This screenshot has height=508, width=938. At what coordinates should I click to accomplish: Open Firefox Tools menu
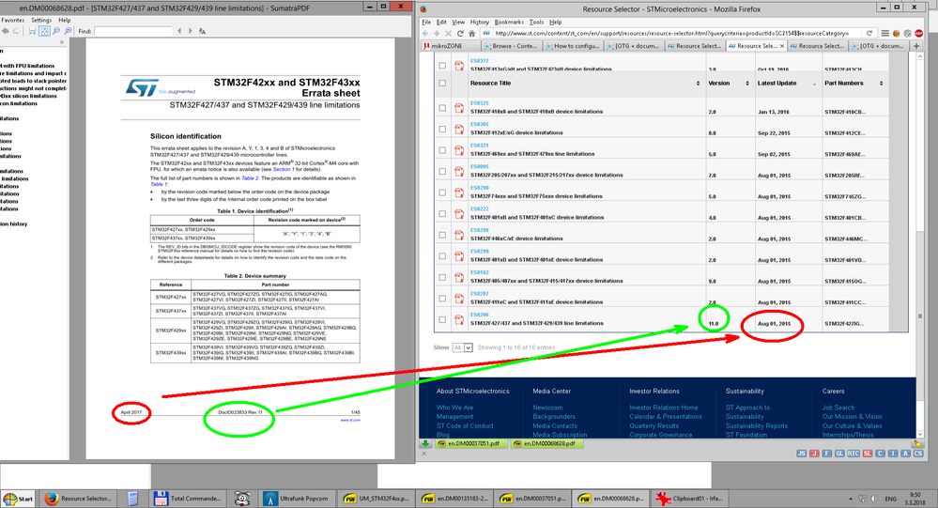536,23
